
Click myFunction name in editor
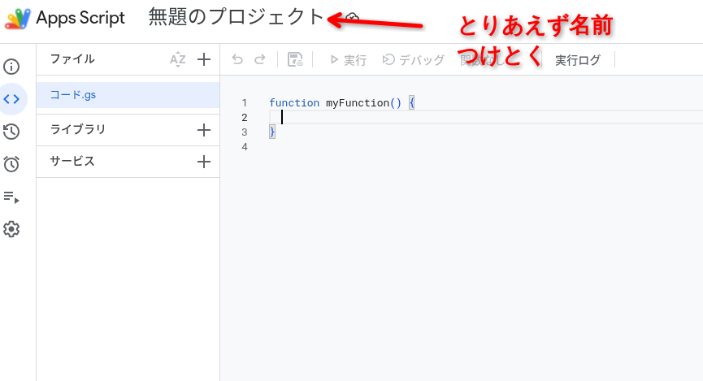coord(358,102)
